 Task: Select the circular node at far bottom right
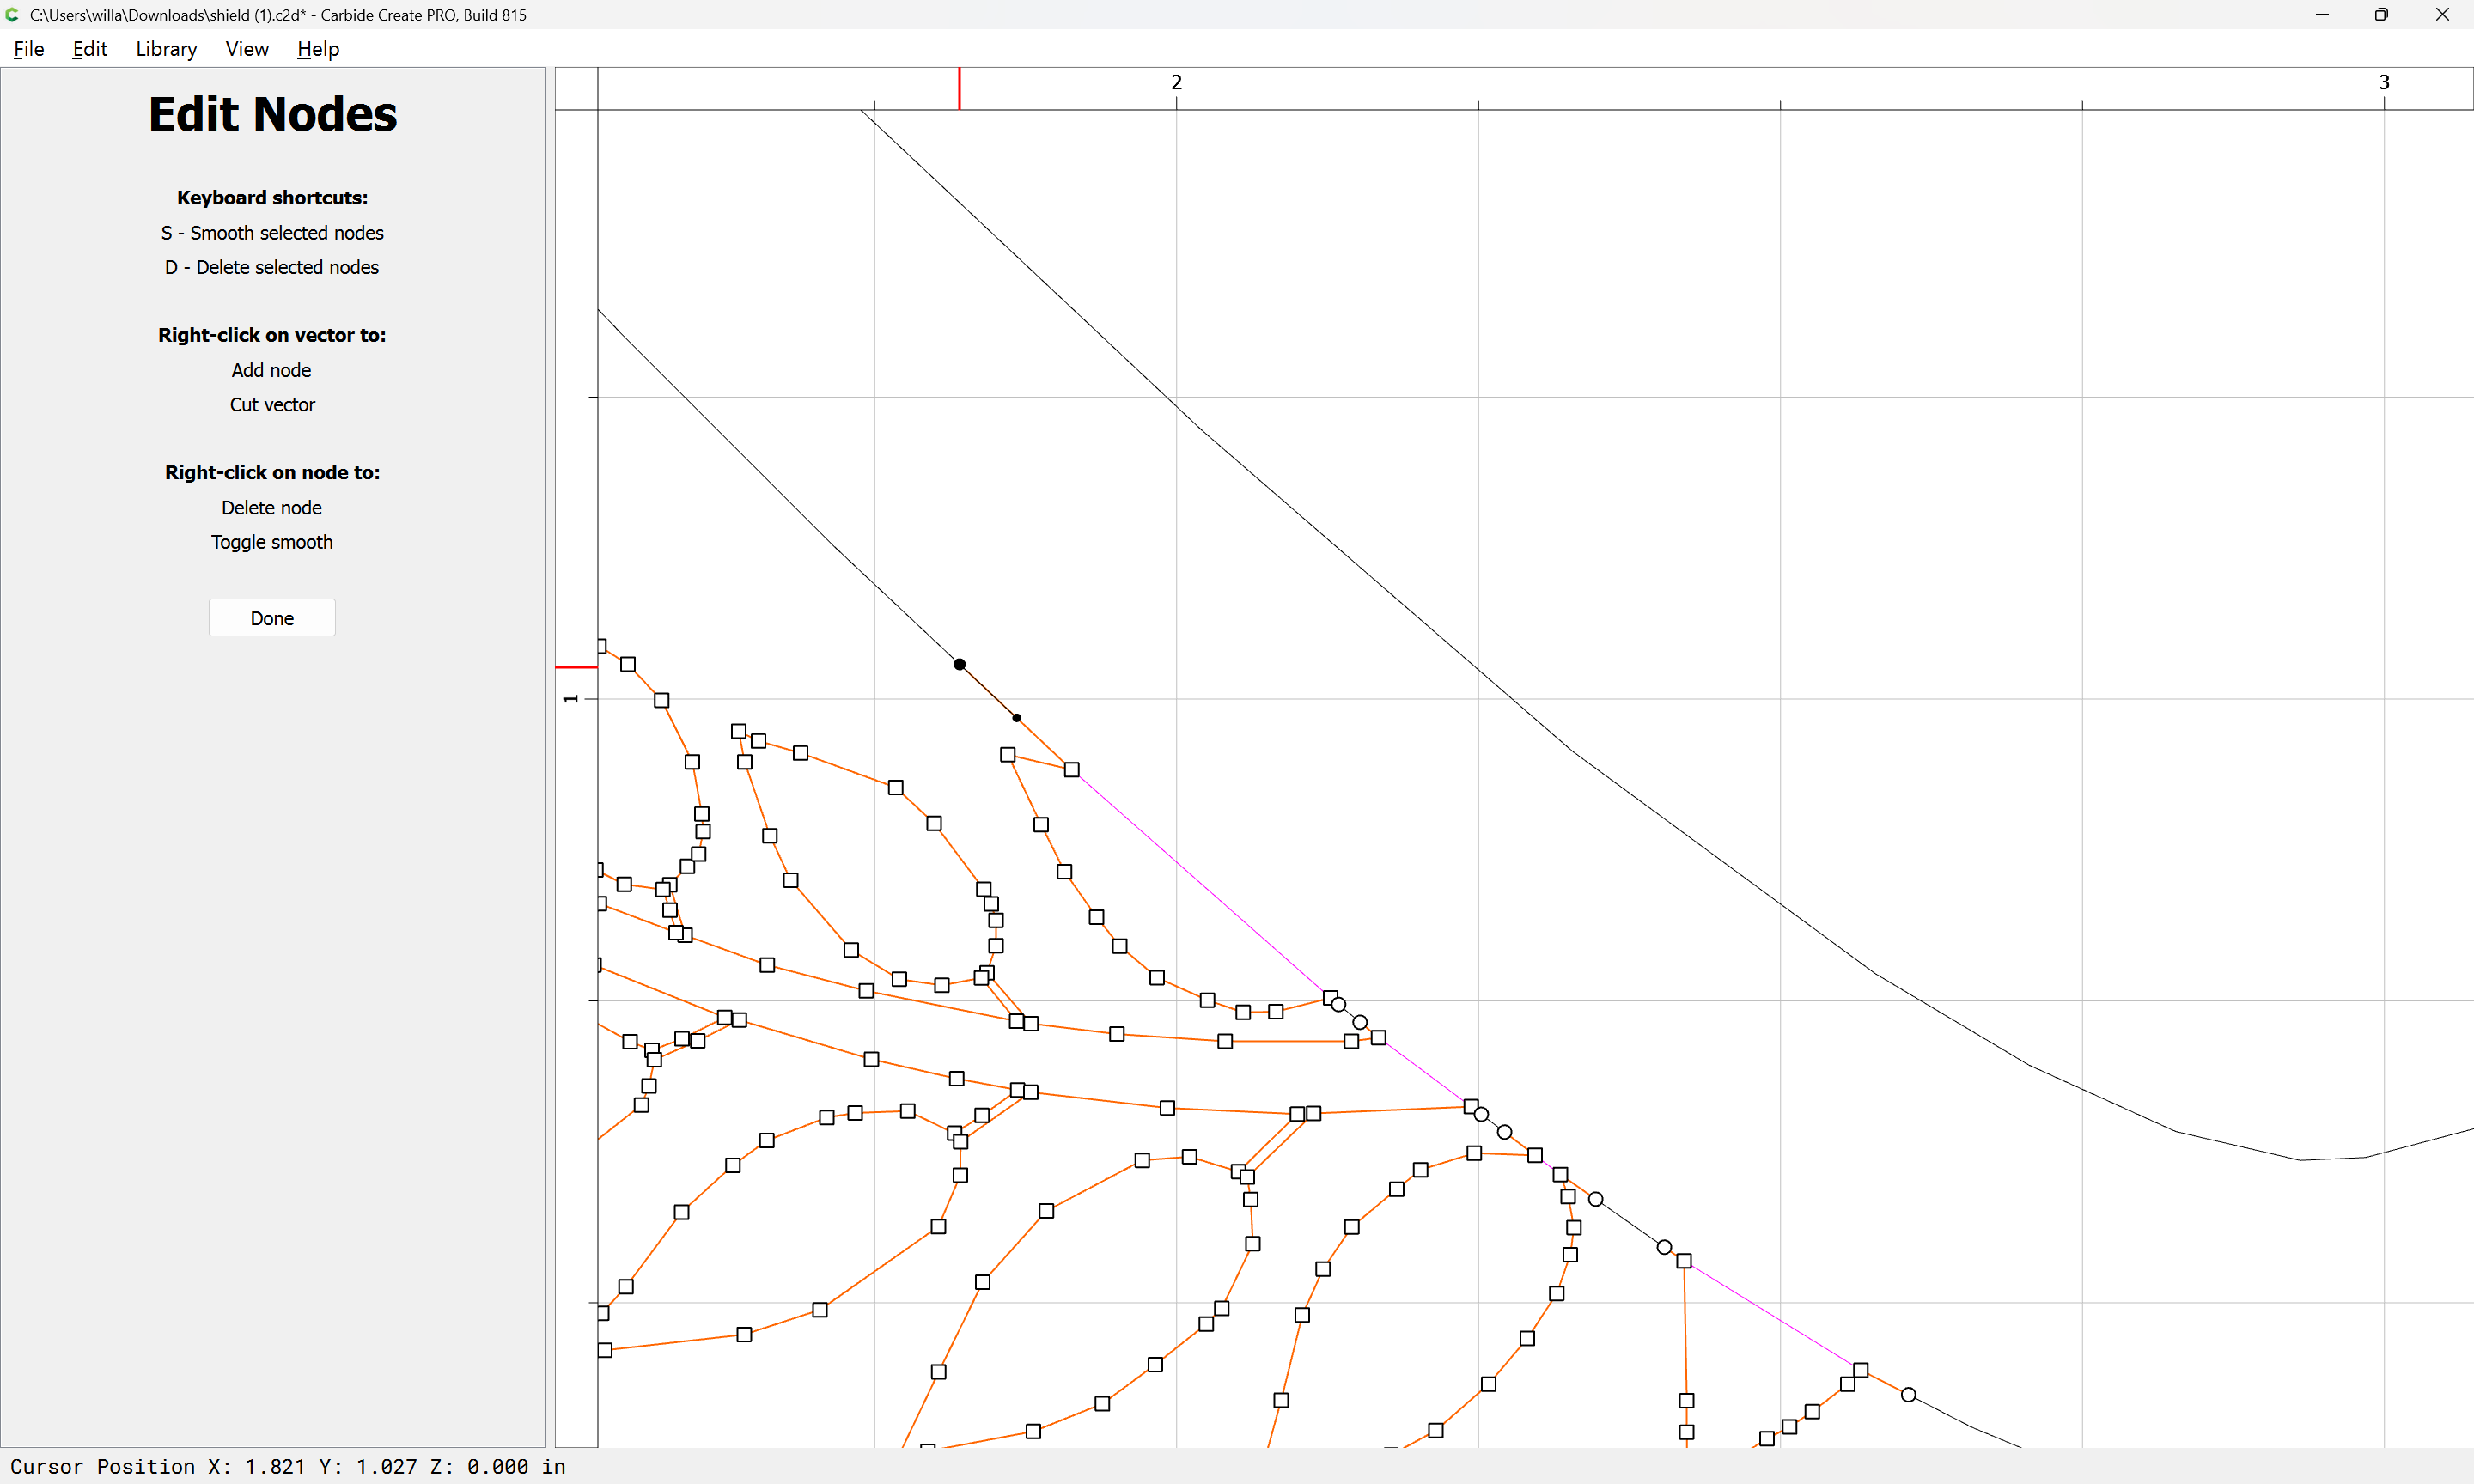(x=1908, y=1394)
